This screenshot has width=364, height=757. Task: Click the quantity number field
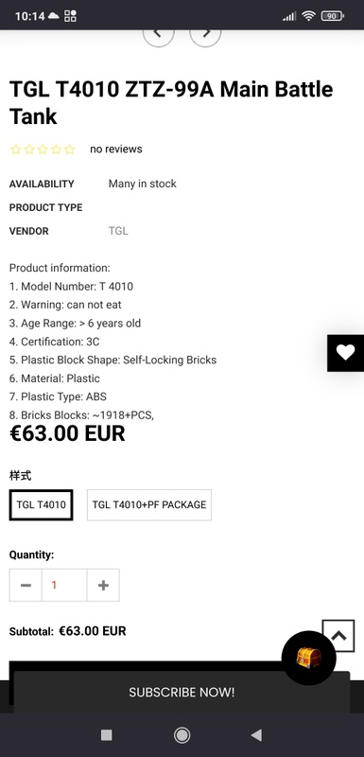pyautogui.click(x=64, y=585)
